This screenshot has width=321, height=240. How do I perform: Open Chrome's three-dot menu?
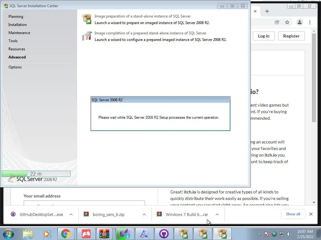click(310, 22)
